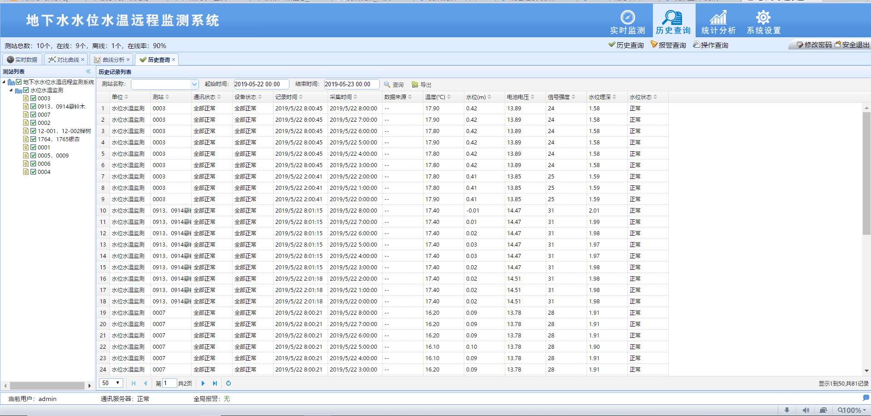This screenshot has width=871, height=416.
Task: Click the page number input field
Action: point(169,383)
